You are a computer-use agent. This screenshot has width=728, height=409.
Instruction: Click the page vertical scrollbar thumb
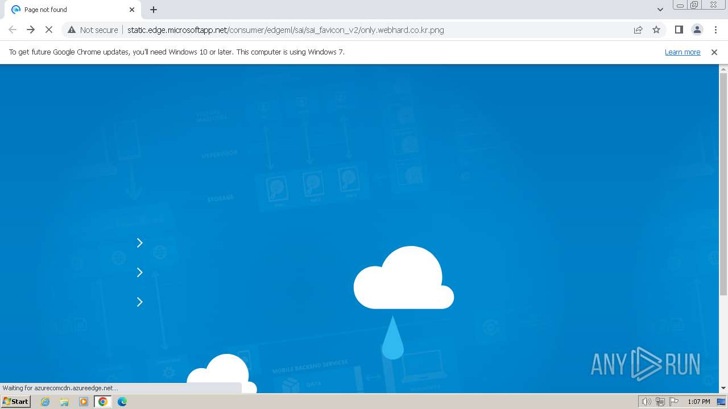(723, 184)
